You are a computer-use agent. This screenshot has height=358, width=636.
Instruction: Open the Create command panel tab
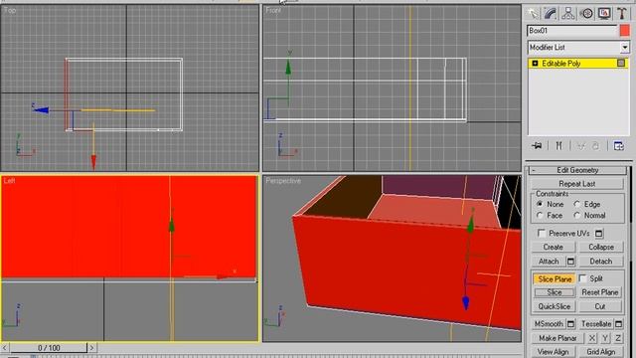coord(533,13)
